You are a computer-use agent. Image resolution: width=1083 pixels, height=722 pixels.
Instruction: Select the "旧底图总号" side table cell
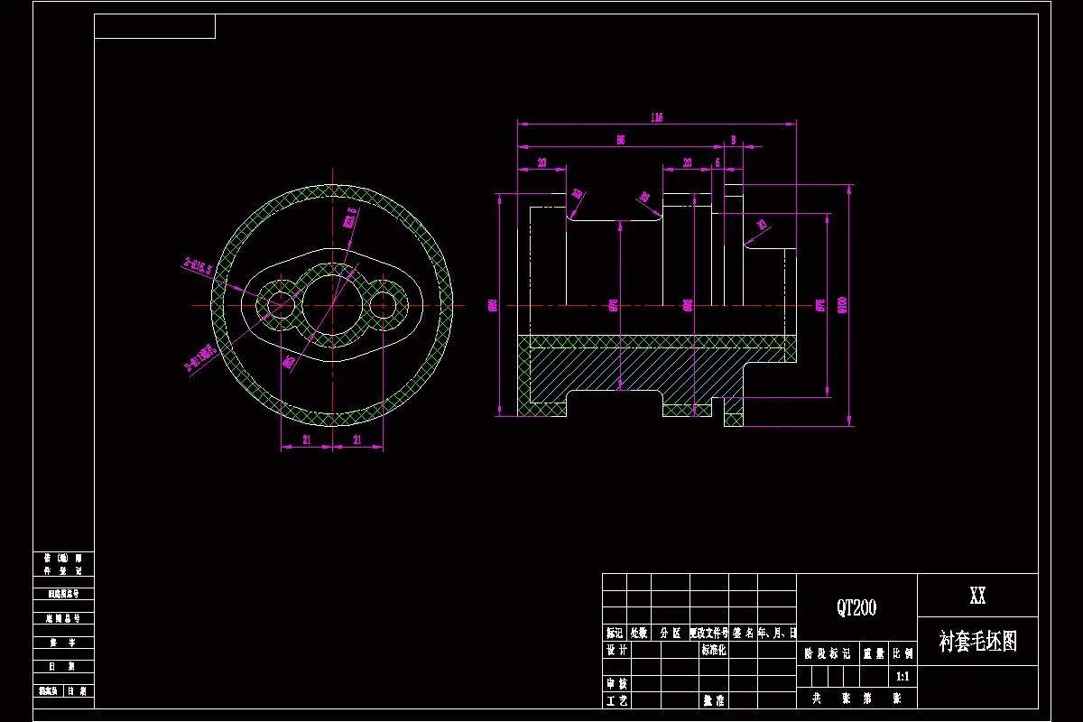tap(63, 595)
